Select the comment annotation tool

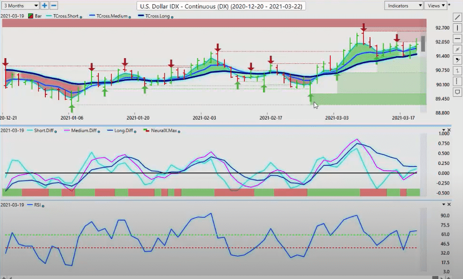coord(457,92)
